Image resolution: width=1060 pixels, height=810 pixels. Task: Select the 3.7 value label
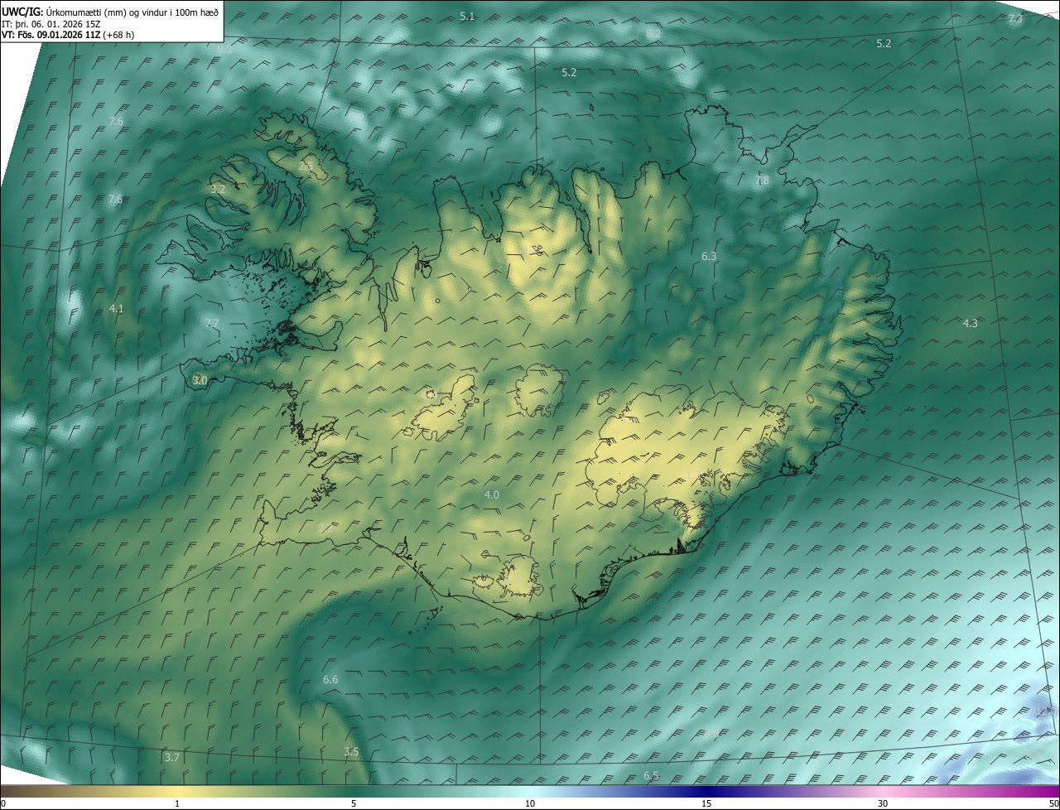click(x=171, y=757)
